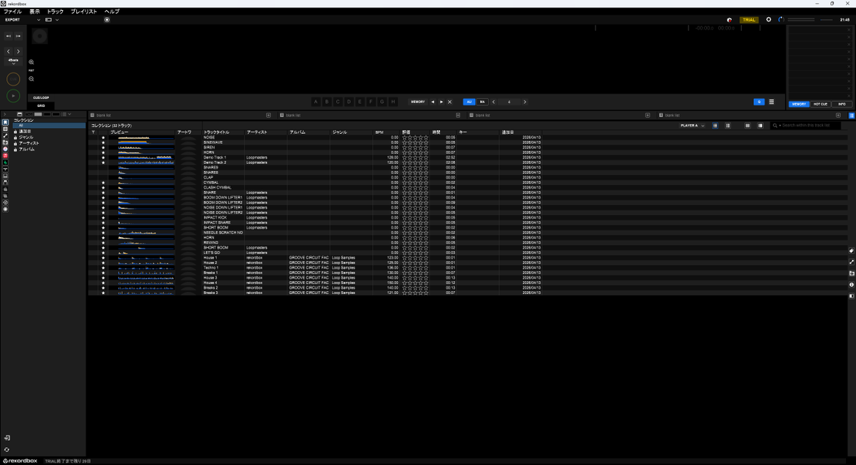Click the green play button
This screenshot has height=465, width=856.
(x=14, y=95)
